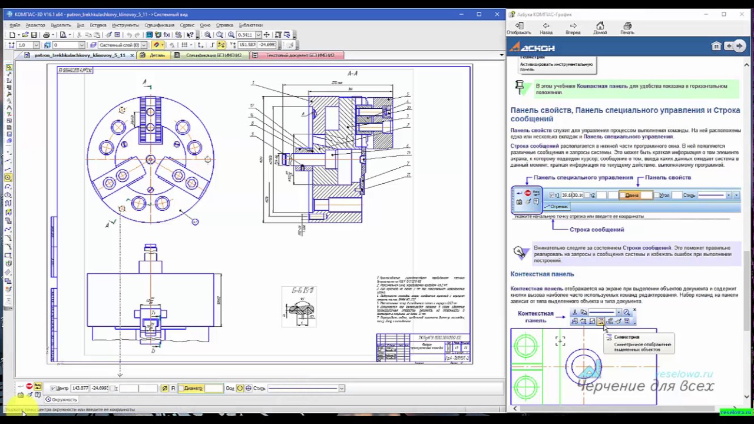Save the drawing with diskette icon
Image resolution: width=754 pixels, height=424 pixels.
[34, 35]
